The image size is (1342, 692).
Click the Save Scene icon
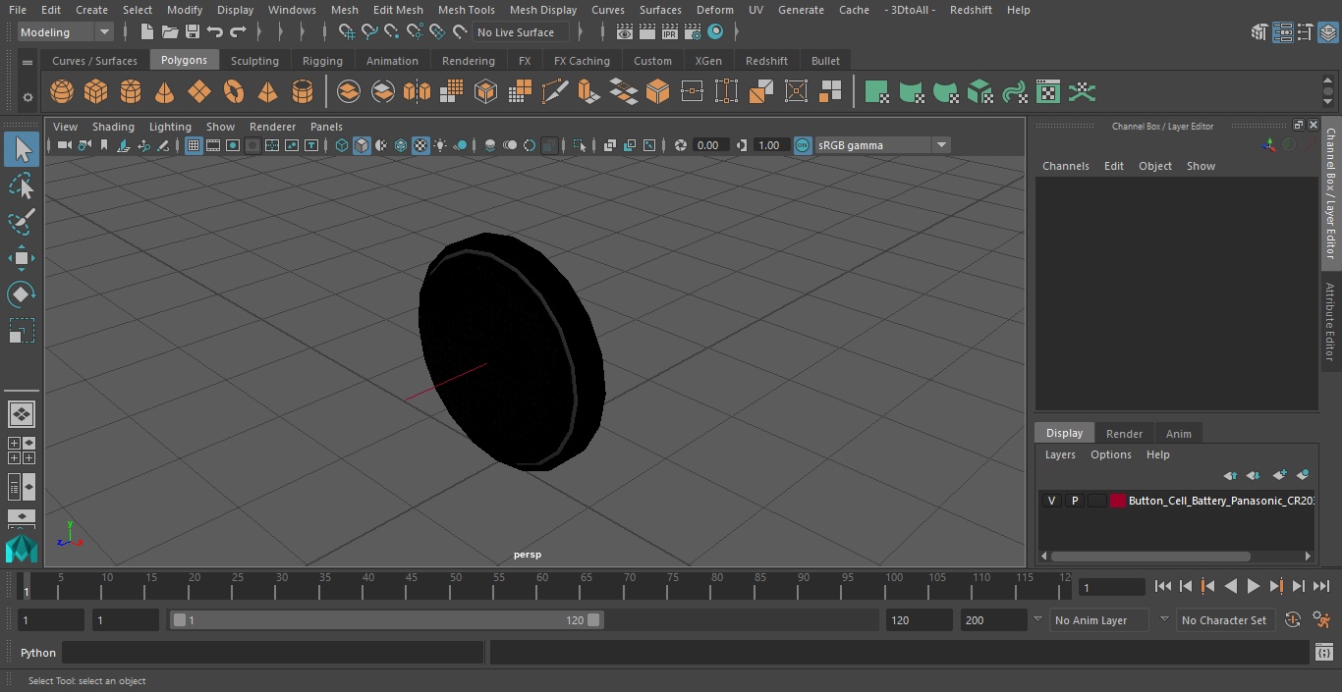click(193, 32)
